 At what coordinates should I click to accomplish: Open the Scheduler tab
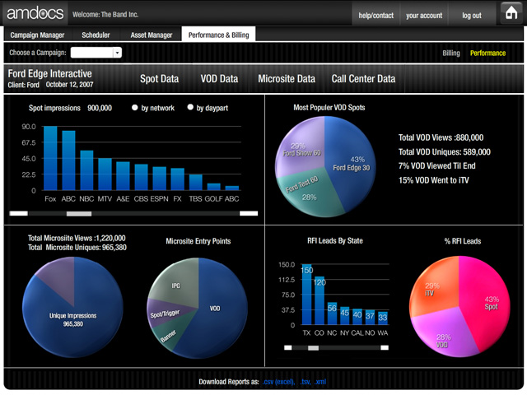click(x=96, y=35)
